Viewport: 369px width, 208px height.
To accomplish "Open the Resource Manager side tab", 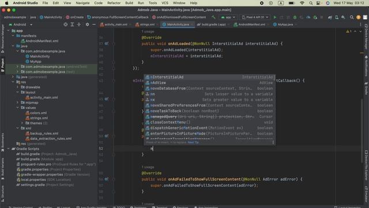I will [x=2, y=39].
